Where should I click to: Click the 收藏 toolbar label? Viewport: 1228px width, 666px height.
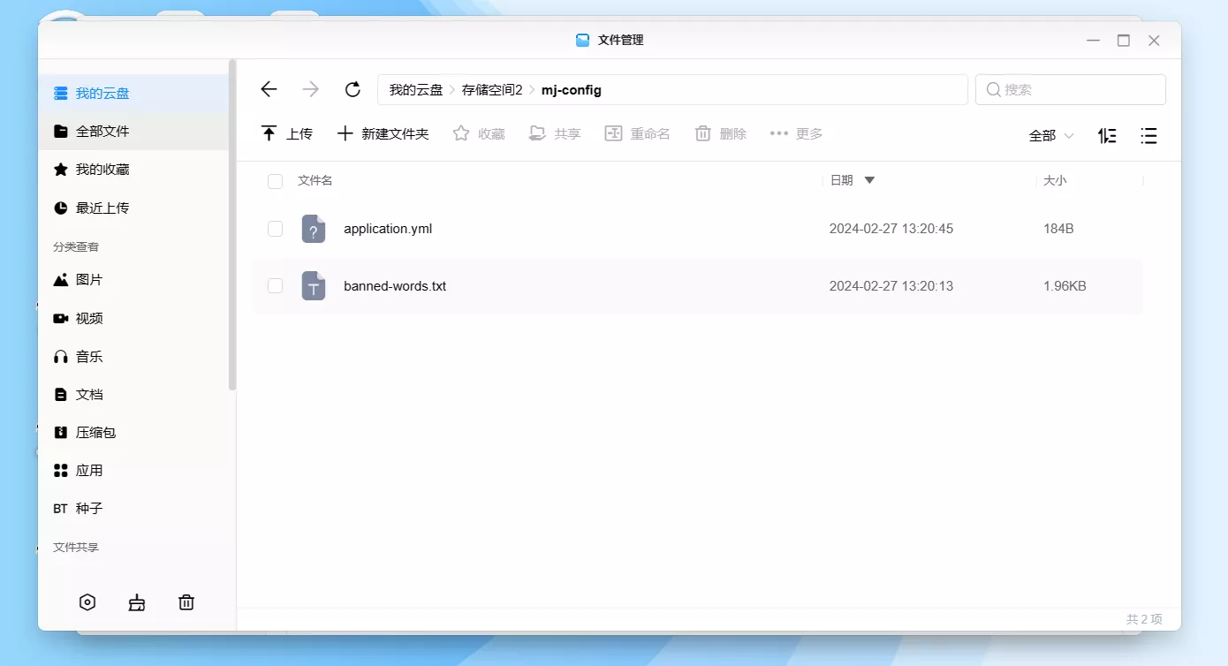491,133
